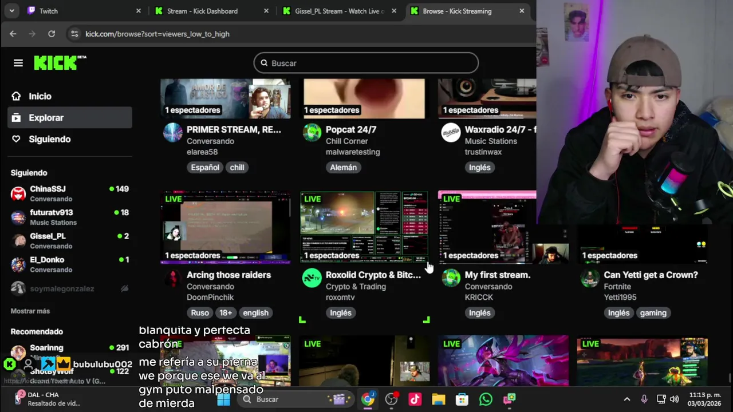Click the browser address bar URL
The width and height of the screenshot is (733, 412).
click(157, 34)
